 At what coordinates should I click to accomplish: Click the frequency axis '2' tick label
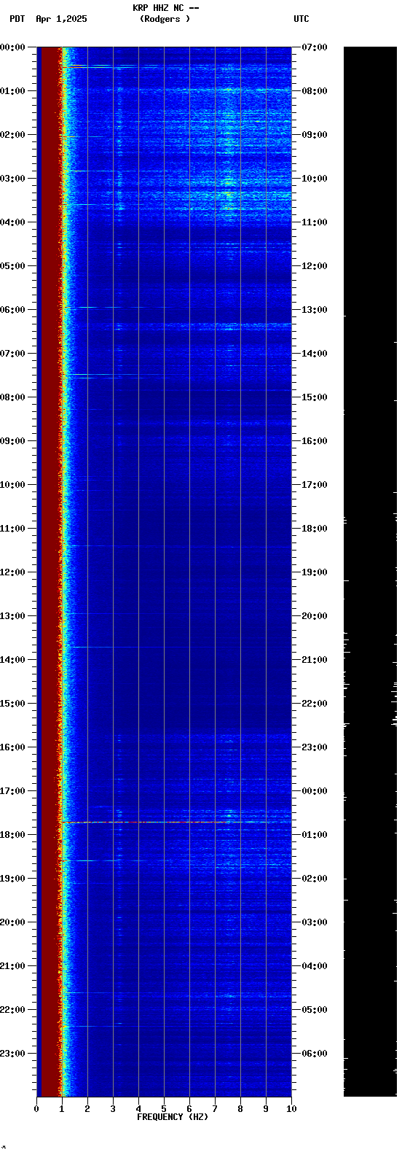click(x=87, y=1109)
